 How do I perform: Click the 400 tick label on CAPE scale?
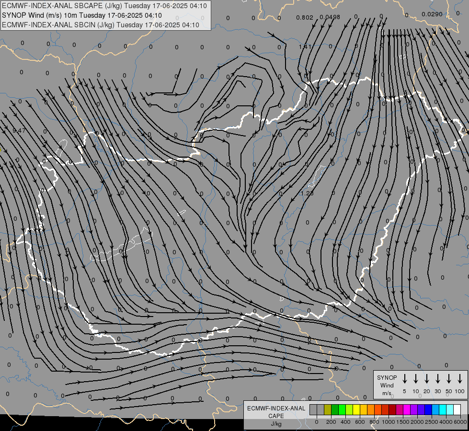coord(345,422)
